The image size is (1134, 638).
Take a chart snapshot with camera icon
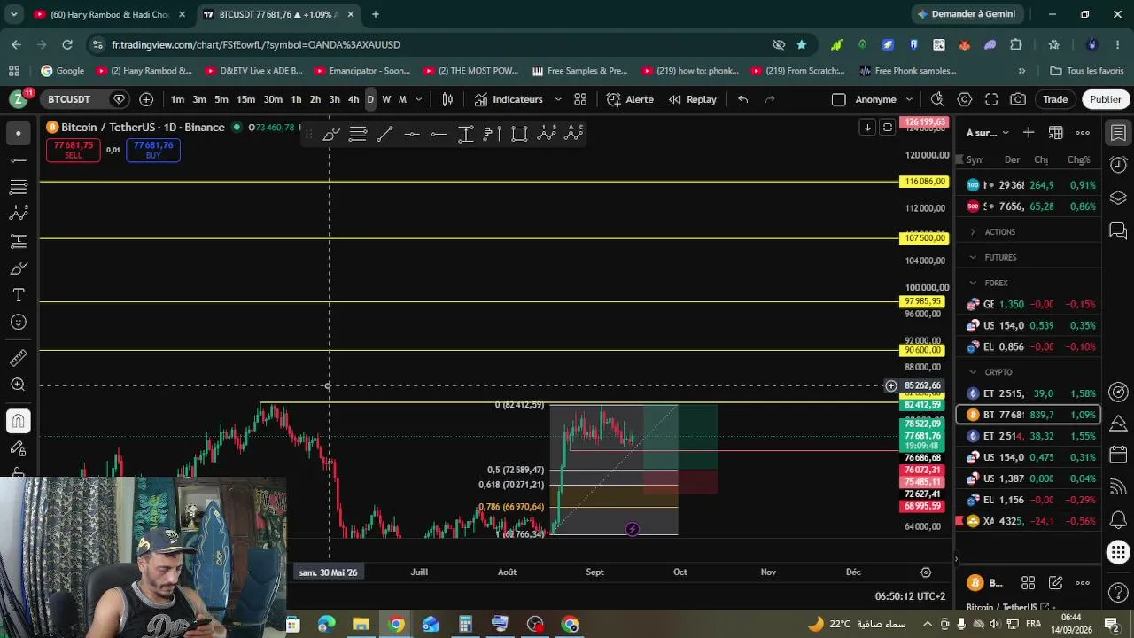pos(1018,99)
